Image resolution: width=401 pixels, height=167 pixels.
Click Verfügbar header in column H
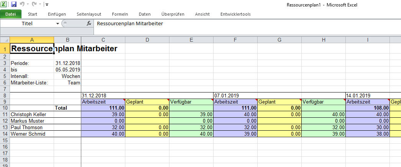pos(324,102)
